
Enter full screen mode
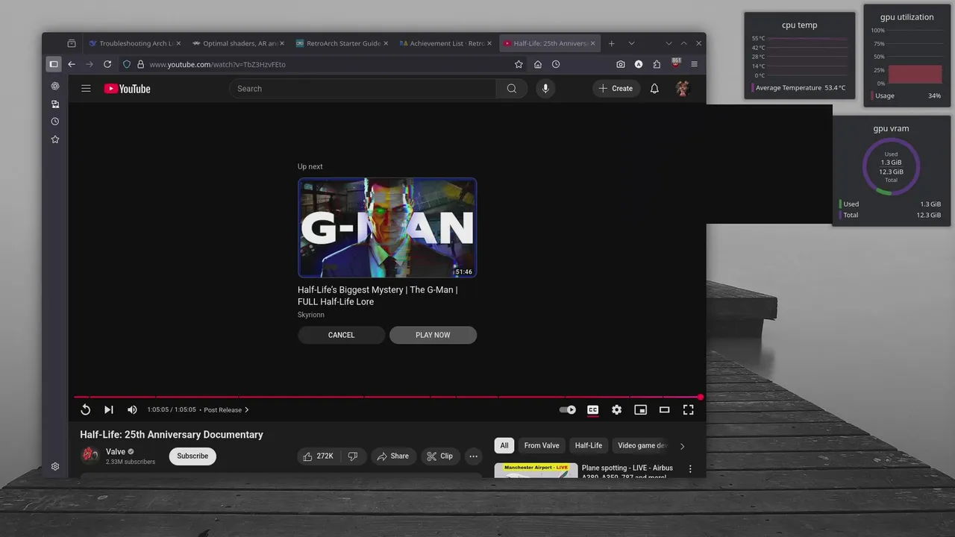(688, 409)
